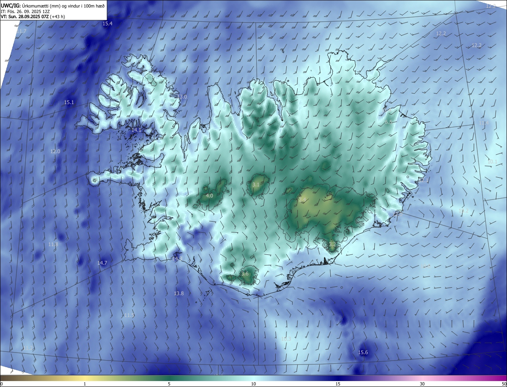Click the value 6.5 in the northeast
The width and height of the screenshot is (507, 387).
coord(389,122)
